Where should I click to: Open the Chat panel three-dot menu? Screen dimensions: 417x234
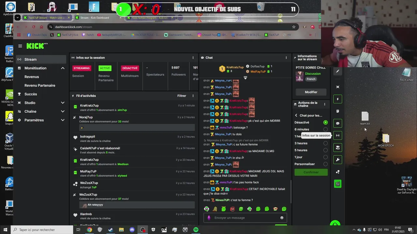[x=286, y=58]
